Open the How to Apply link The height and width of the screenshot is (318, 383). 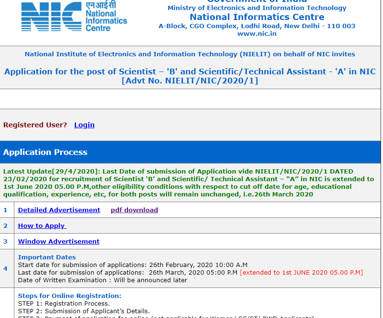pyautogui.click(x=42, y=226)
